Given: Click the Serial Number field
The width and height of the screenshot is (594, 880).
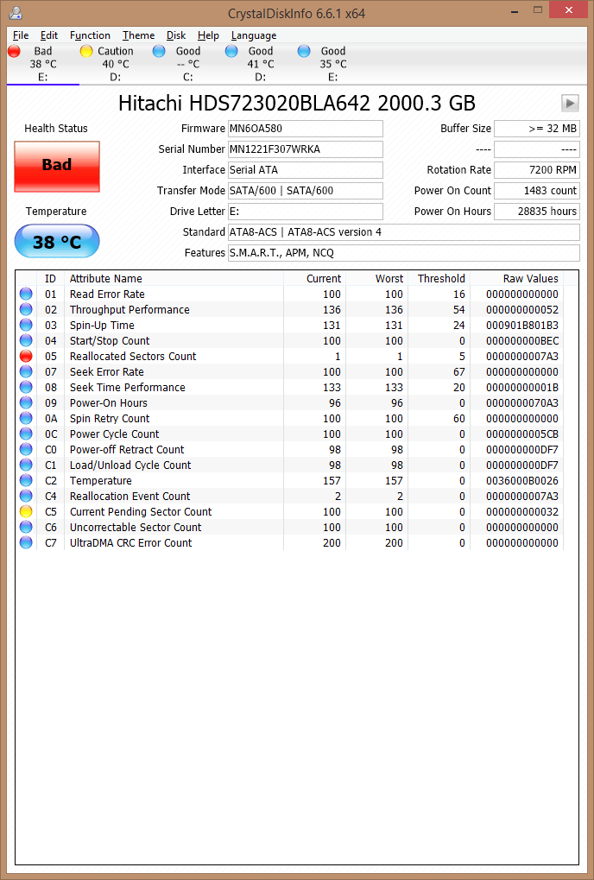Looking at the screenshot, I should (305, 149).
